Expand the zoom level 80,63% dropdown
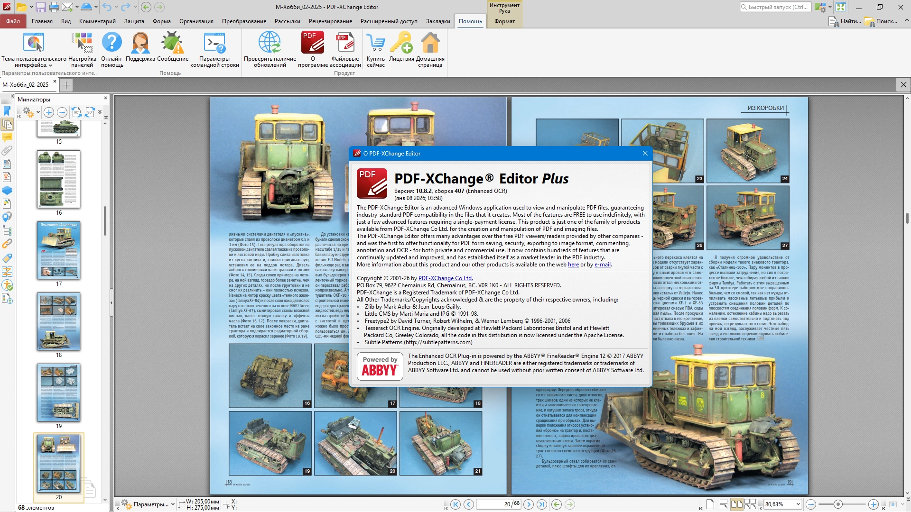The height and width of the screenshot is (512, 911). pos(798,504)
